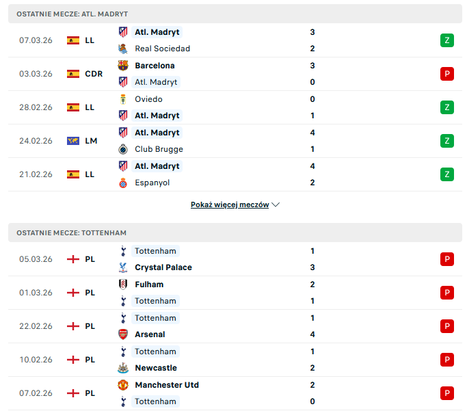Open the Tottenham vs Arsenal match row dated 22.02.26
Screen dimensions: 467x411
[x=36, y=326]
